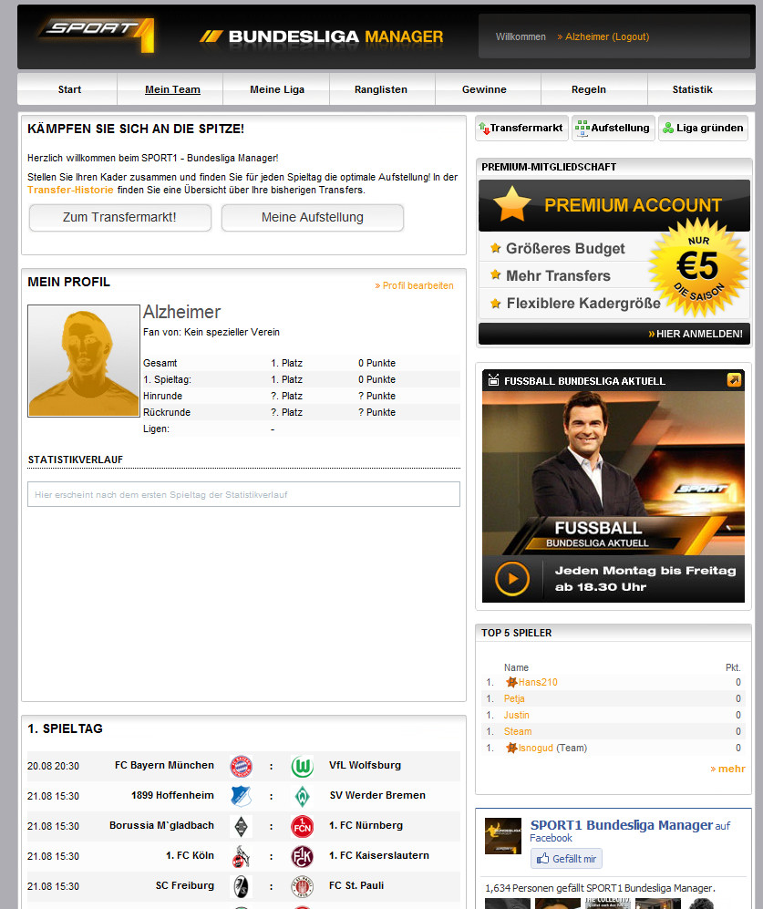
Task: Click the FC St. Pauli crest
Action: 302,886
